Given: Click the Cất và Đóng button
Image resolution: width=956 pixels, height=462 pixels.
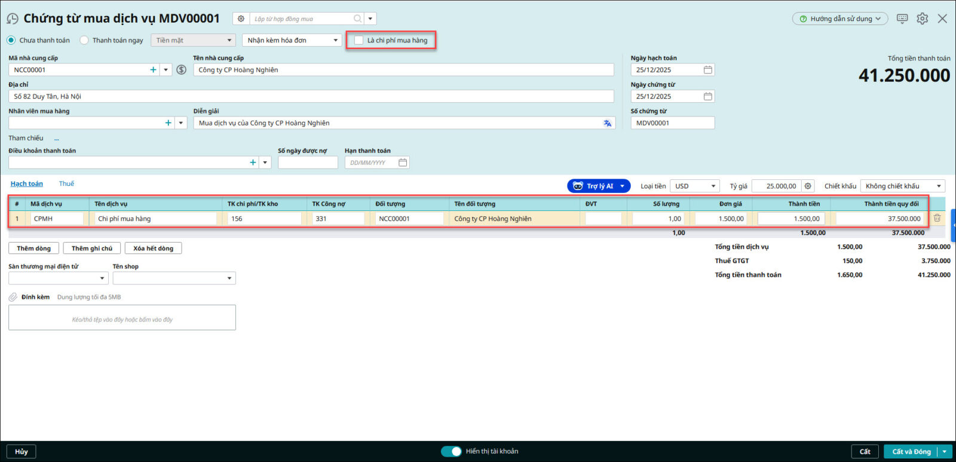Looking at the screenshot, I should click(911, 451).
